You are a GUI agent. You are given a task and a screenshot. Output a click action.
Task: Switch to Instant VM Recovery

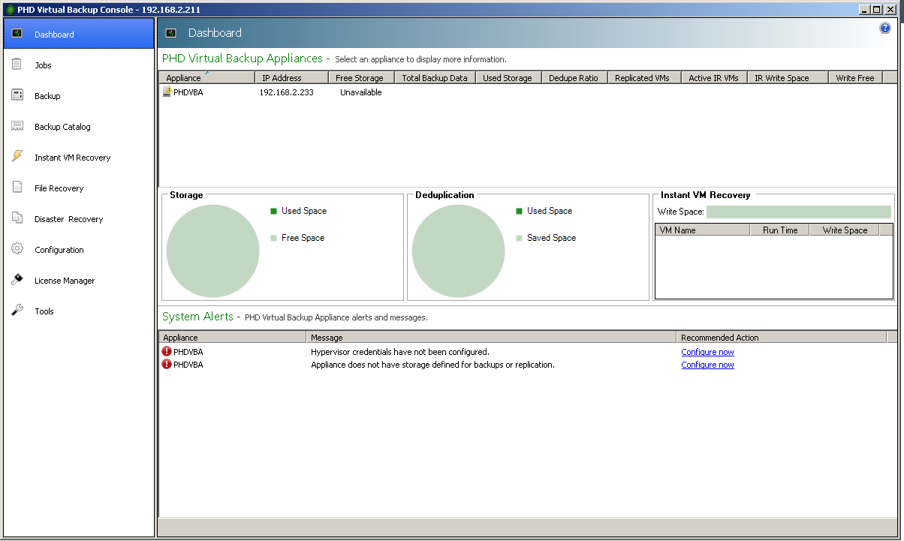click(x=79, y=157)
